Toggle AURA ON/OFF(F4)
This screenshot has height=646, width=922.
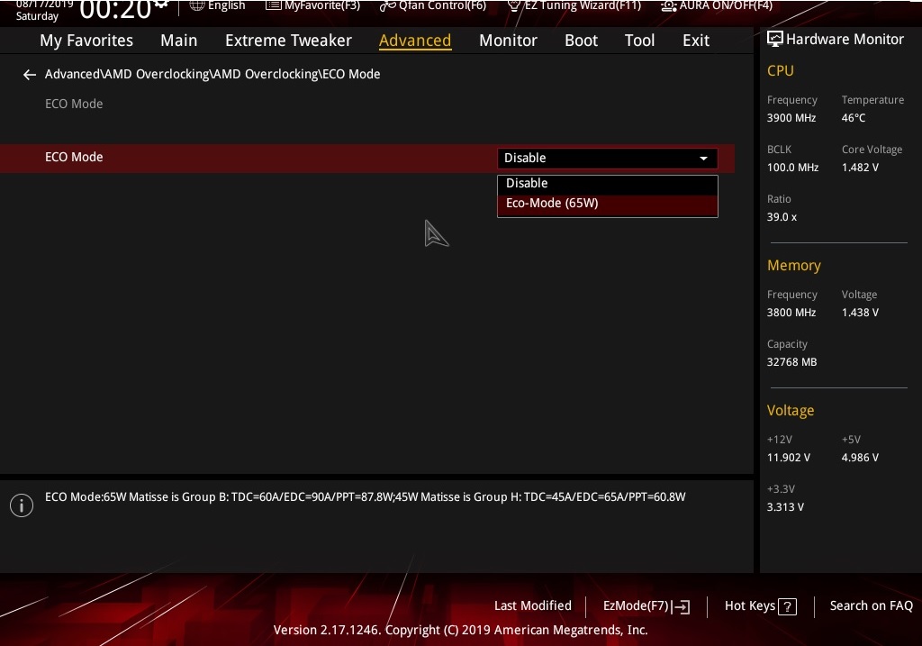[x=717, y=6]
